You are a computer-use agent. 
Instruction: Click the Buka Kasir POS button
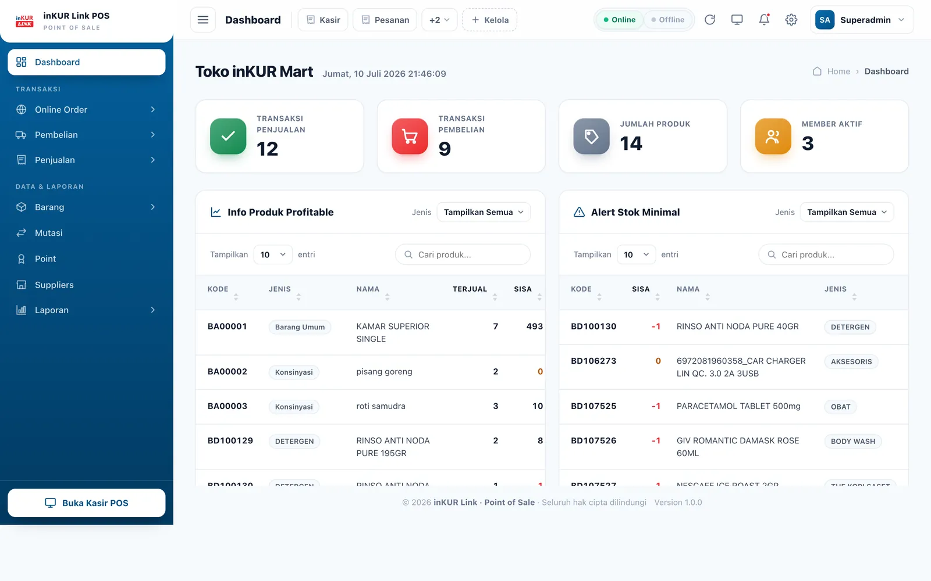pyautogui.click(x=86, y=503)
